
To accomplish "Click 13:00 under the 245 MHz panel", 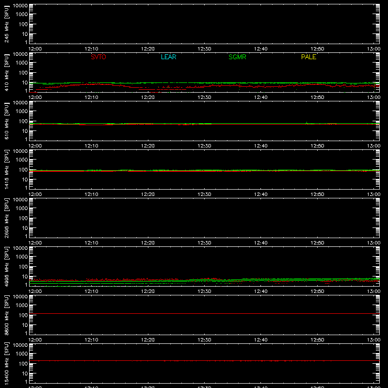I will 373,49.
